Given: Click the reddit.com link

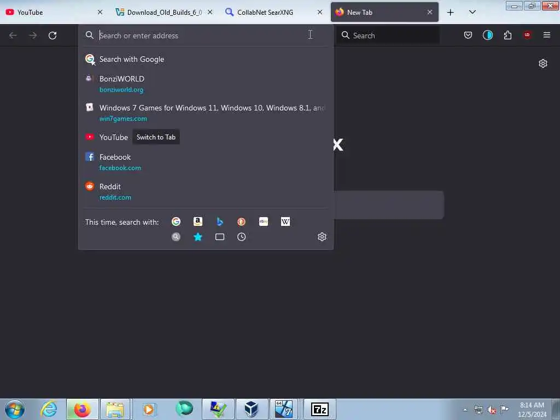Looking at the screenshot, I should [x=115, y=197].
